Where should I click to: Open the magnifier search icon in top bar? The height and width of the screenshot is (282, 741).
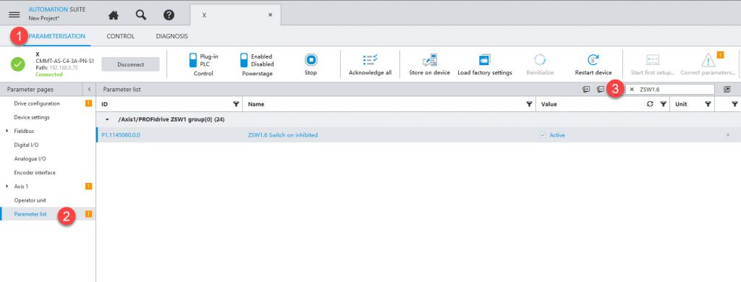click(141, 15)
